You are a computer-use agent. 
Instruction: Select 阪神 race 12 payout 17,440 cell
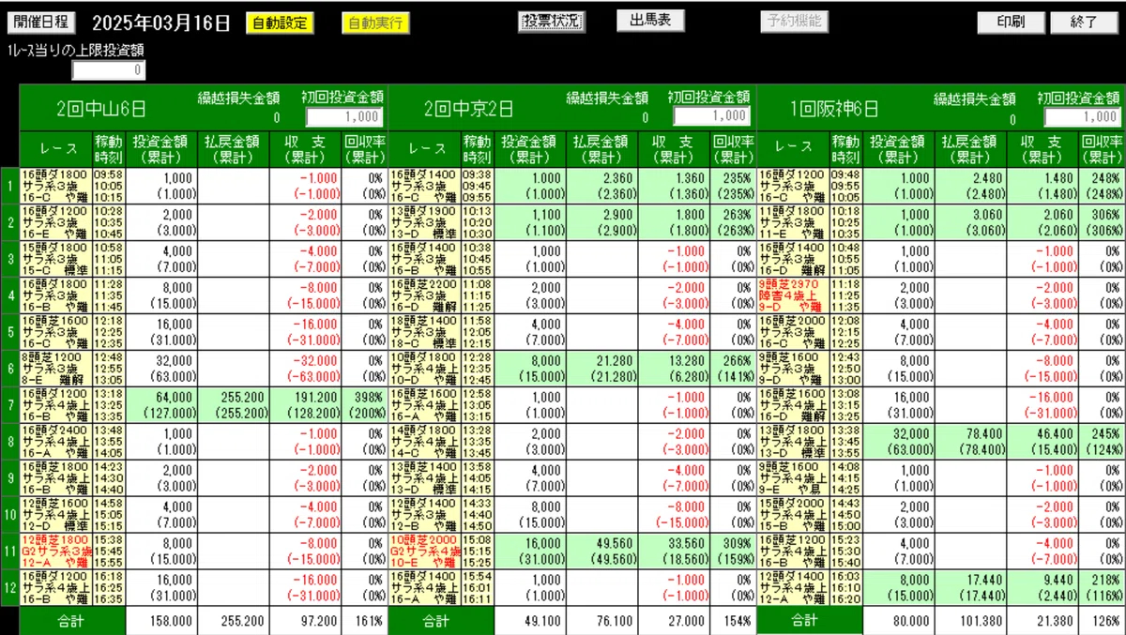(x=971, y=588)
